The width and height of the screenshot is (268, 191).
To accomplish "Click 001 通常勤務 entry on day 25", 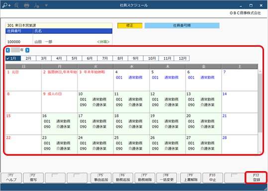I will click(x=129, y=143).
